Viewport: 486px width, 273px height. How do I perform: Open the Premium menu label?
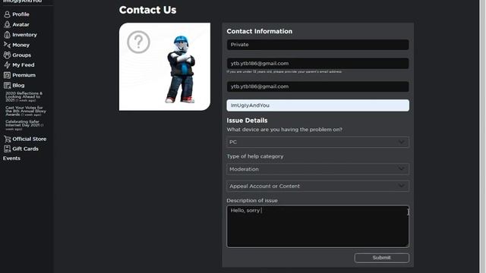point(24,75)
